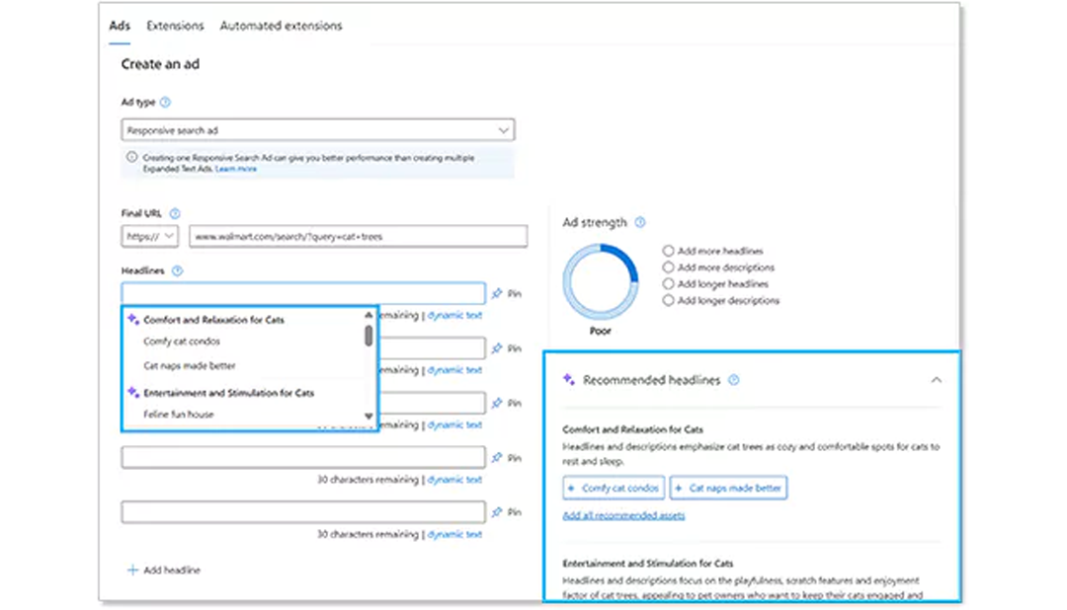Add the Comfy cat condos headline
The width and height of the screenshot is (1067, 610).
coord(613,488)
